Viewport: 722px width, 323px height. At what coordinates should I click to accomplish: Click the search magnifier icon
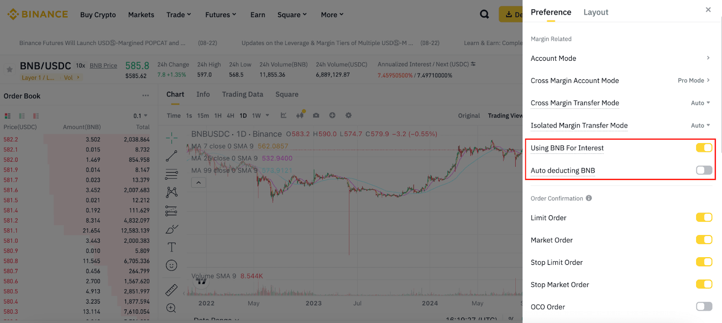tap(484, 14)
